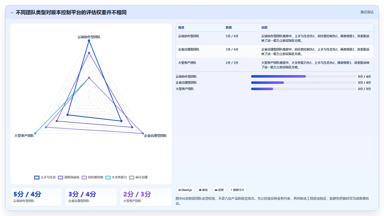The width and height of the screenshot is (384, 216).
Task: Click the 3分 / 4分 progress value
Action: [364, 83]
